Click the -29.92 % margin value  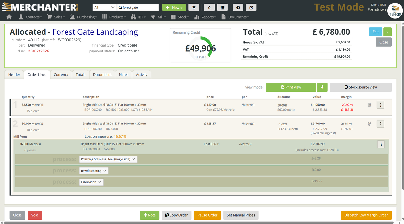pos(347,105)
